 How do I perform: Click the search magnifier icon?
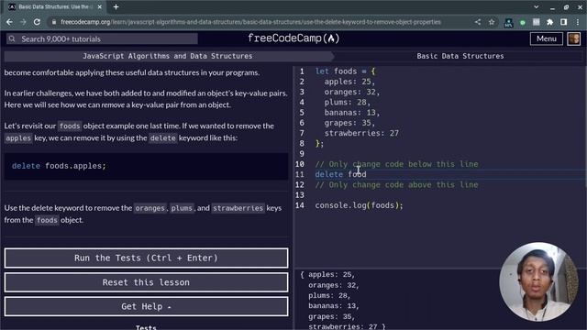12,38
